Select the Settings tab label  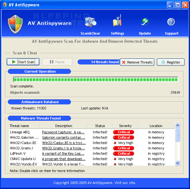(117, 33)
